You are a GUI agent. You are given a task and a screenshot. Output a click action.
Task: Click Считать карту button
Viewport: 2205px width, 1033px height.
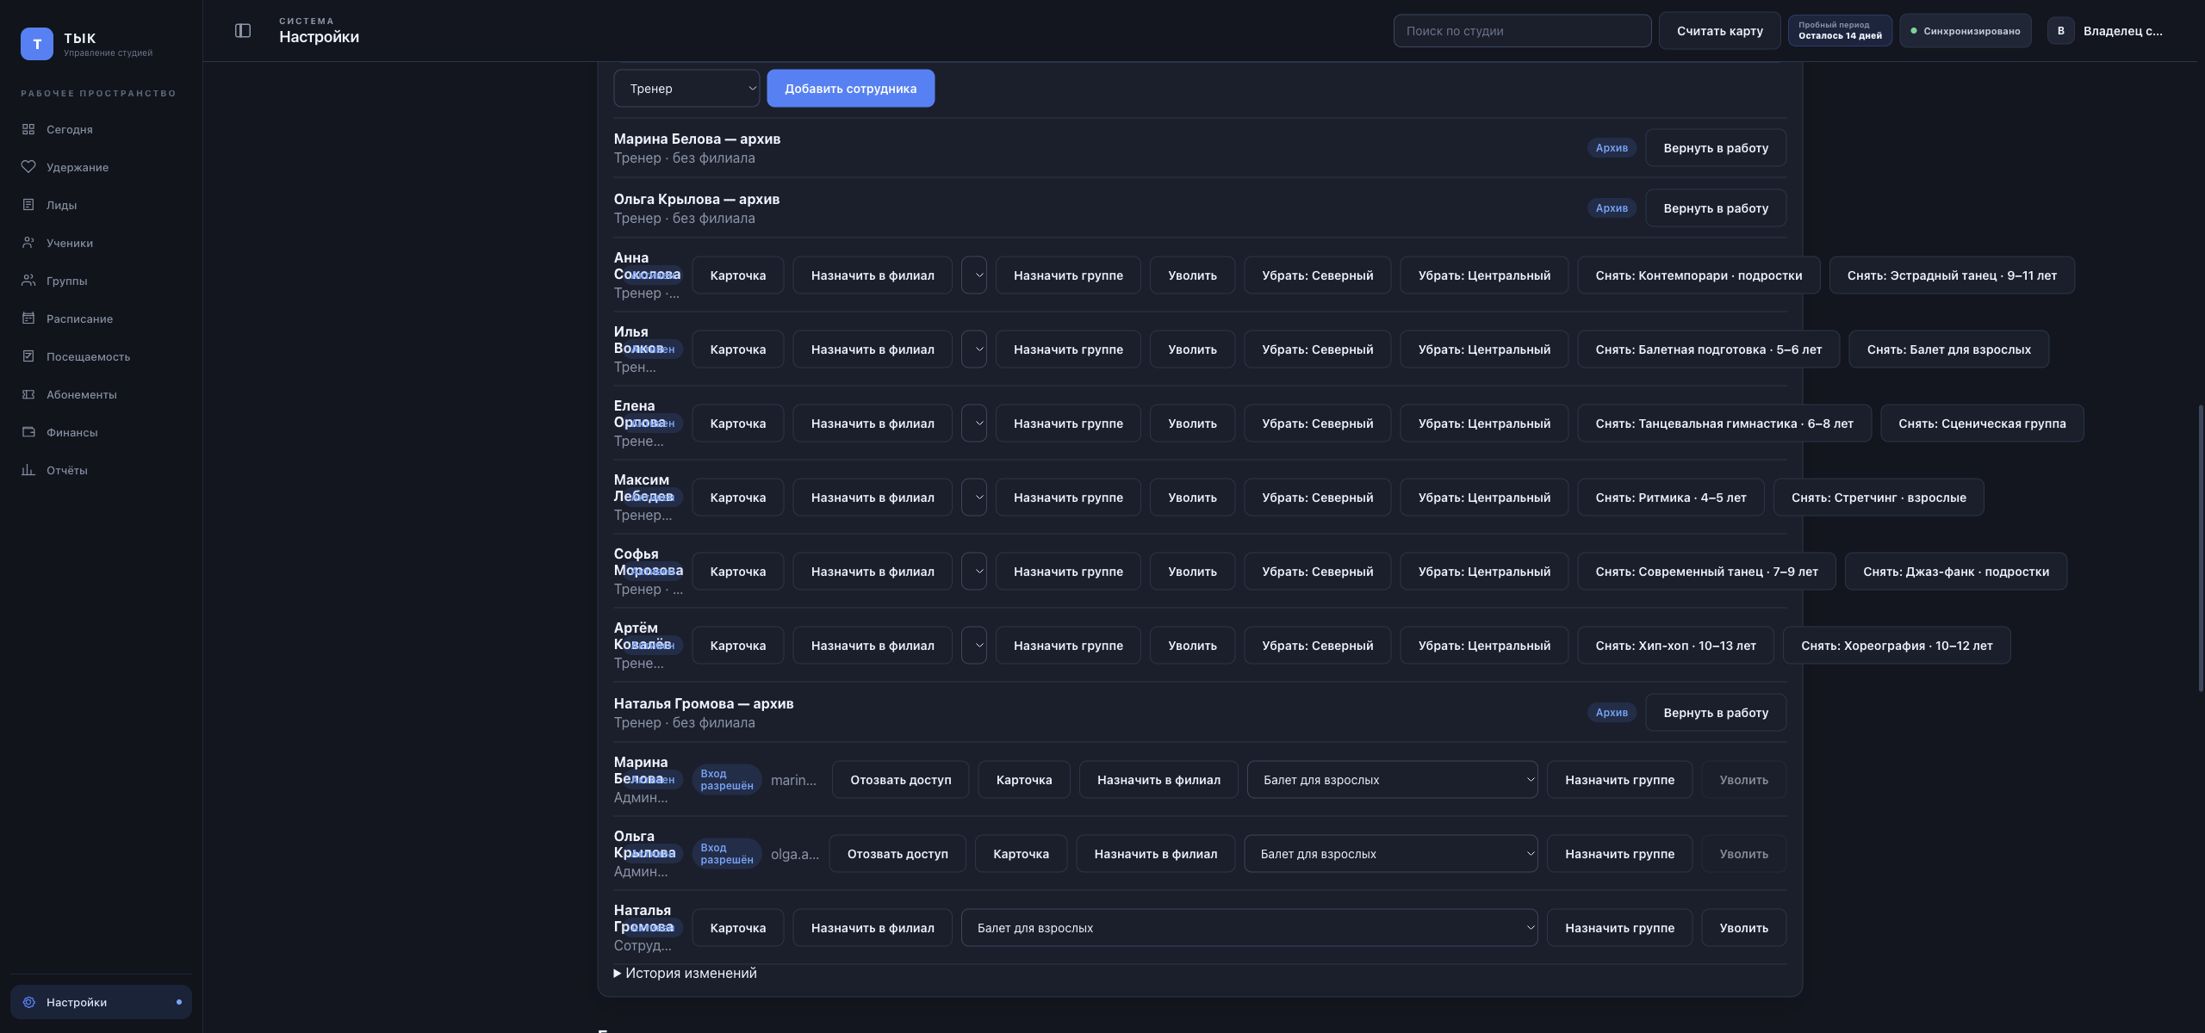1720,31
